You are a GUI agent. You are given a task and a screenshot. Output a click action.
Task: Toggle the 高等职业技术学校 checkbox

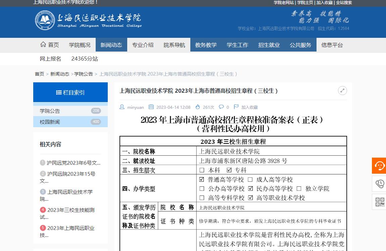(251, 198)
